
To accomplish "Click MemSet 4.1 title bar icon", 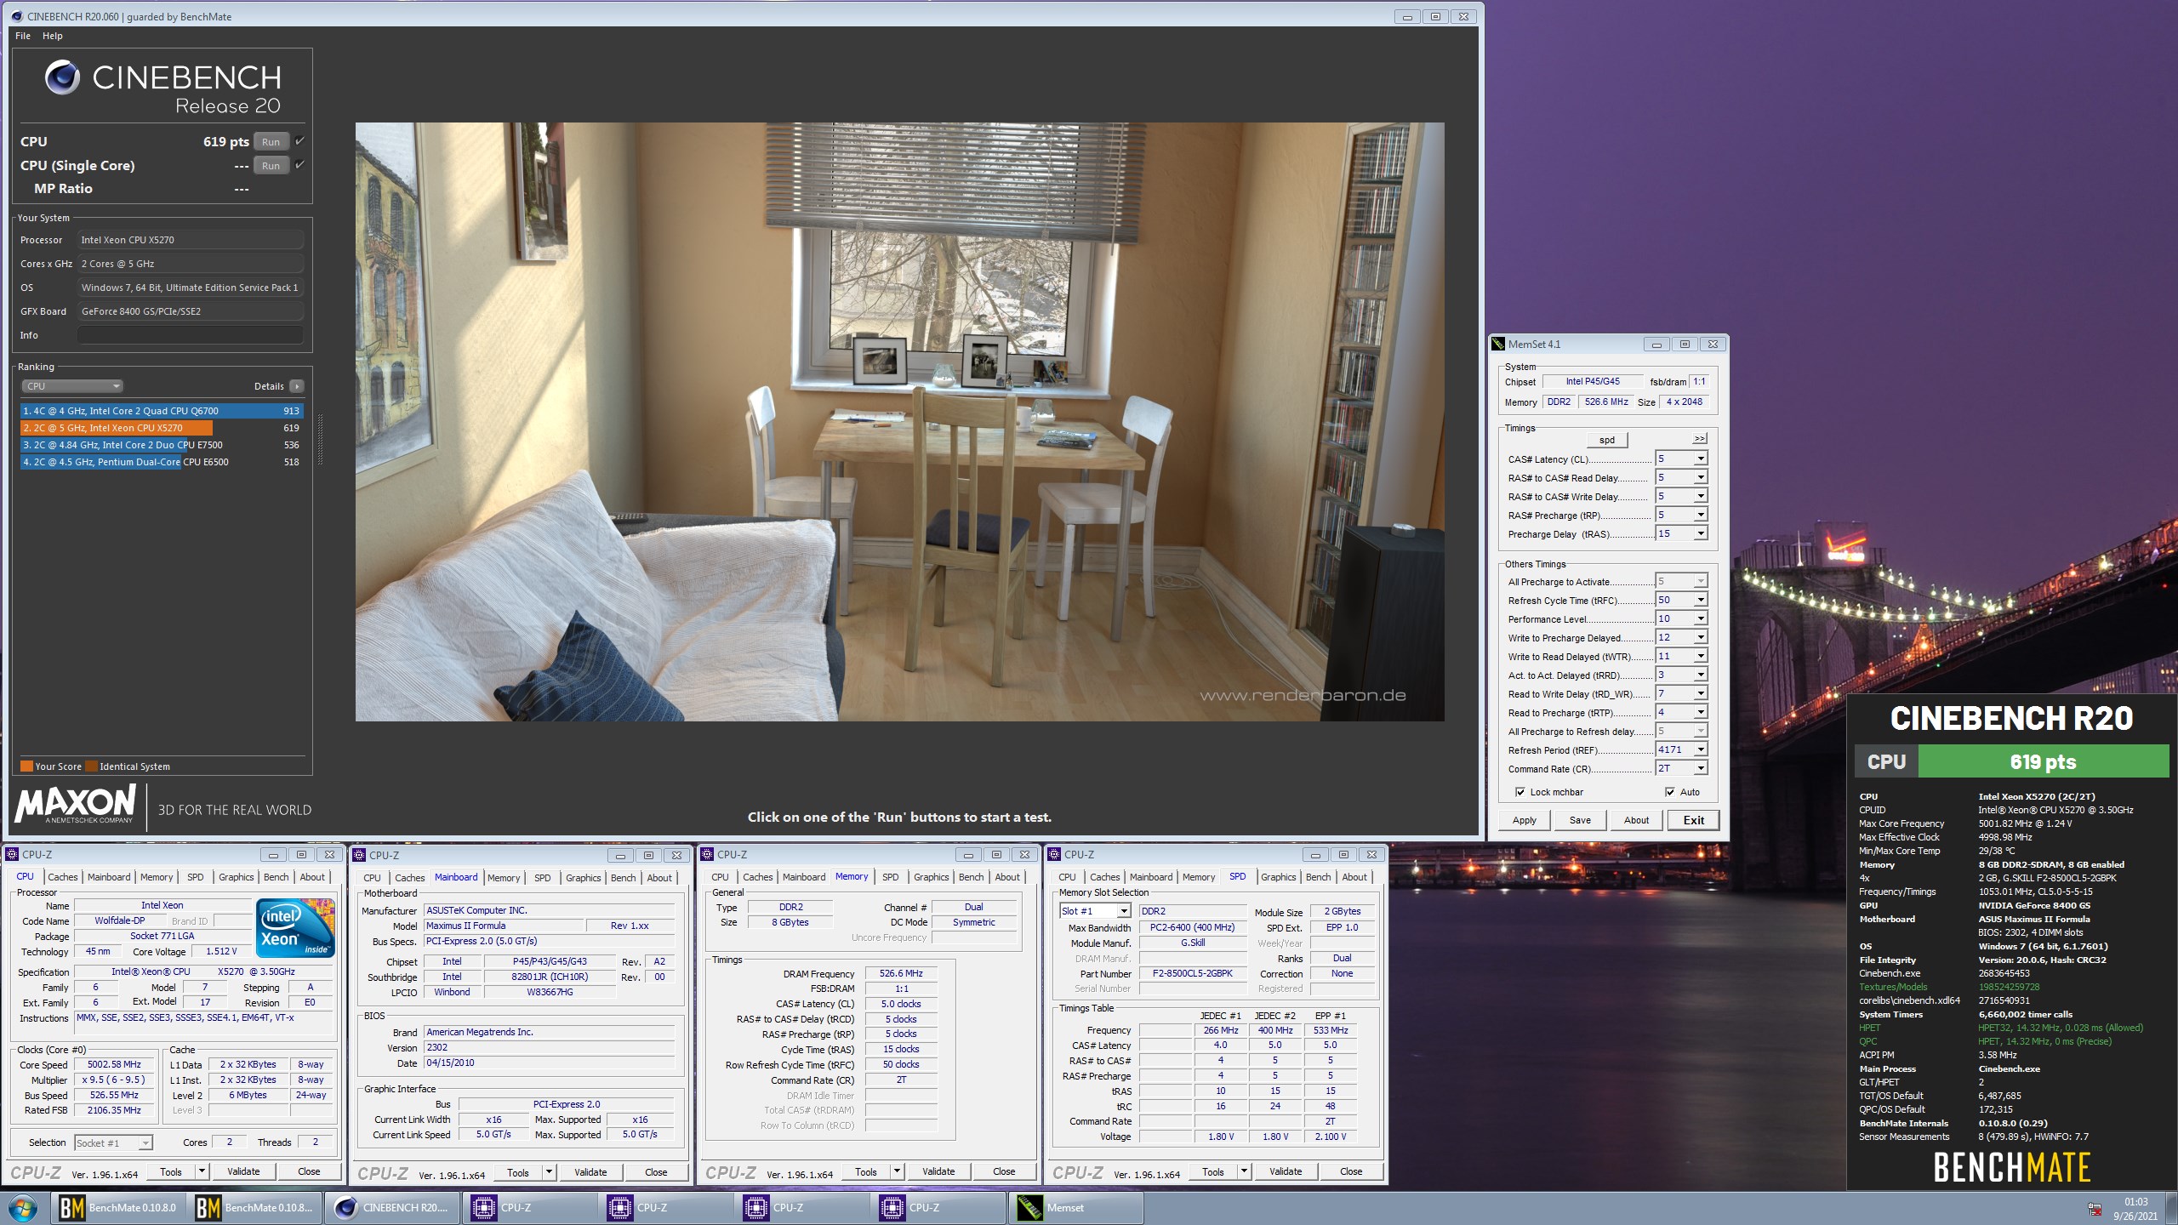I will (1498, 345).
